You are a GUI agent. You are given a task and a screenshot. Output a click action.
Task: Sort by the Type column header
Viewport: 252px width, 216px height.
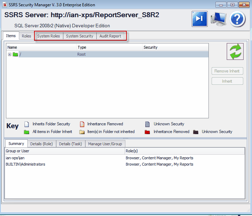pyautogui.click(x=109, y=47)
